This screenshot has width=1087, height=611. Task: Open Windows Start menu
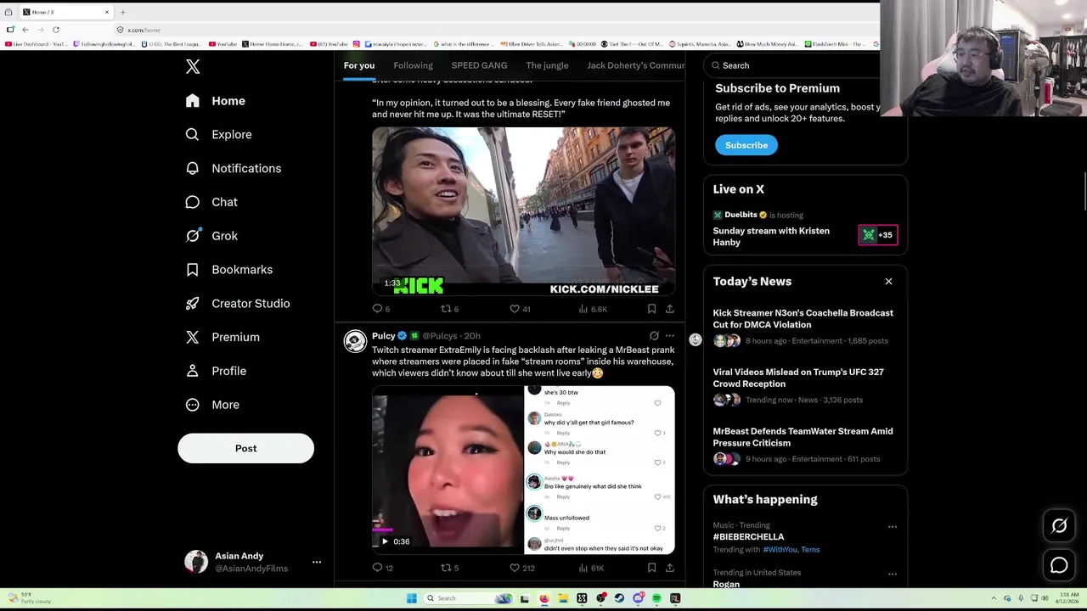coord(411,598)
